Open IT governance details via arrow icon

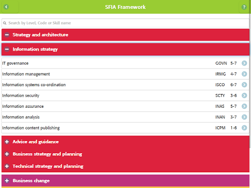point(244,63)
